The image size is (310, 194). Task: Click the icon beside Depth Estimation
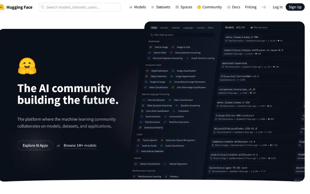(147, 71)
